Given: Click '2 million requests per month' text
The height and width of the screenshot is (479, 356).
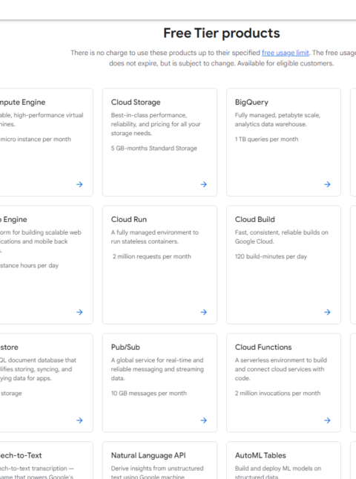Looking at the screenshot, I should [x=152, y=256].
